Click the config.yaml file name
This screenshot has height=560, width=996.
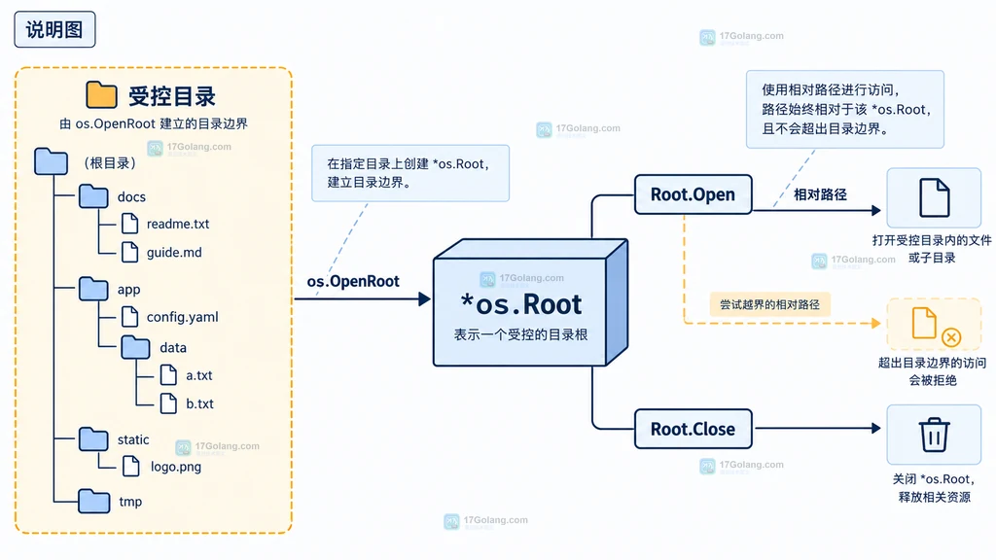click(x=182, y=318)
